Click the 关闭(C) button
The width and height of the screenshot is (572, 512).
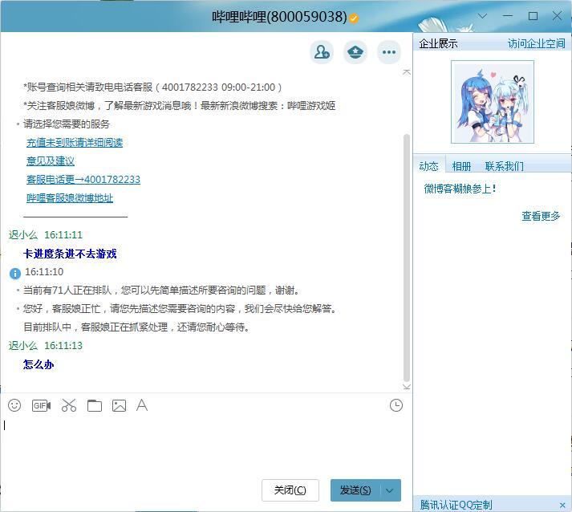[290, 490]
